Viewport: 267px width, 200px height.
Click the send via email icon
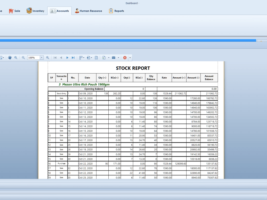coord(113,58)
